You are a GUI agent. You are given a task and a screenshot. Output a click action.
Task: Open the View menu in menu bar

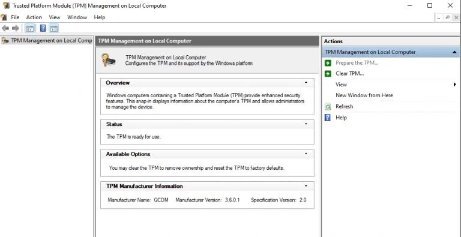point(55,17)
